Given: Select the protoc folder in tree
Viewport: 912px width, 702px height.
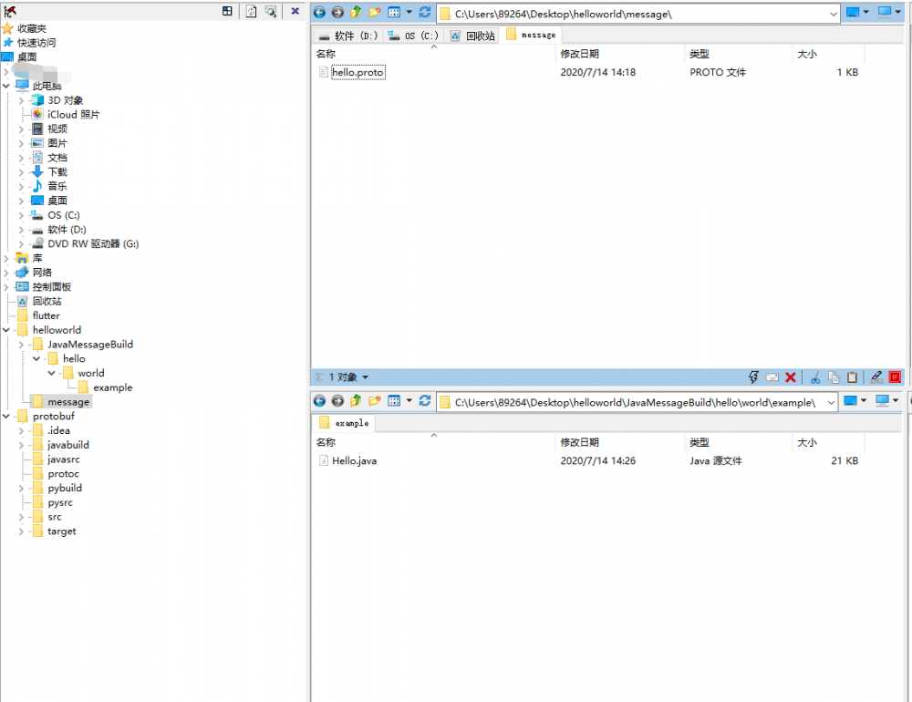Looking at the screenshot, I should pos(64,473).
